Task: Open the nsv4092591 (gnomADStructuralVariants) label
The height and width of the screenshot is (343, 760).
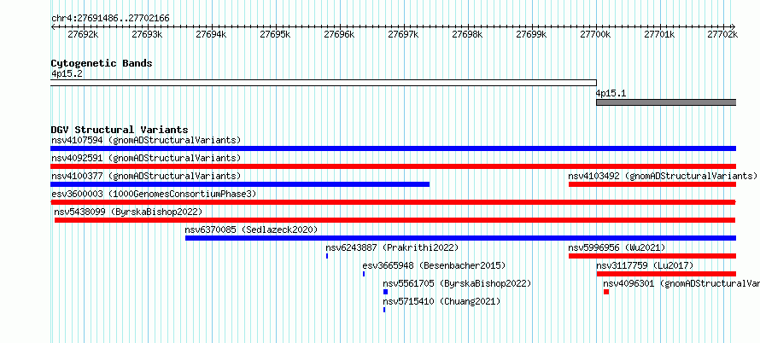Action: 146,159
